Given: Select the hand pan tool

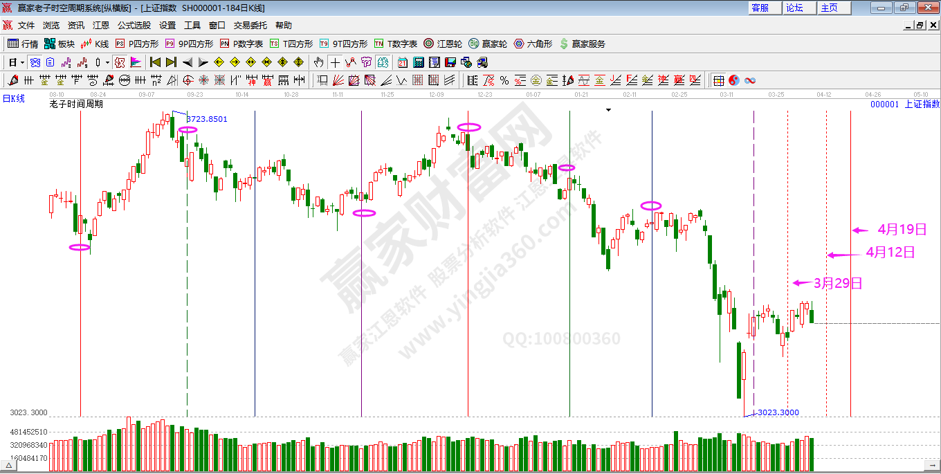Looking at the screenshot, I should [318, 62].
